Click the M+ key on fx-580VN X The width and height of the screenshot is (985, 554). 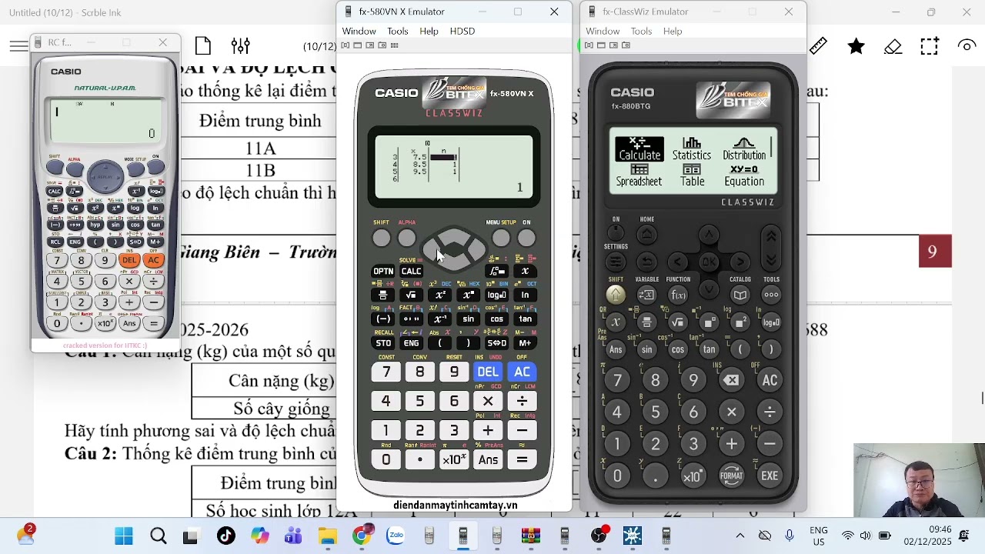click(525, 343)
